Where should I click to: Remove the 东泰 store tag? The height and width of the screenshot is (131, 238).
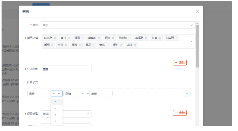click(x=160, y=38)
